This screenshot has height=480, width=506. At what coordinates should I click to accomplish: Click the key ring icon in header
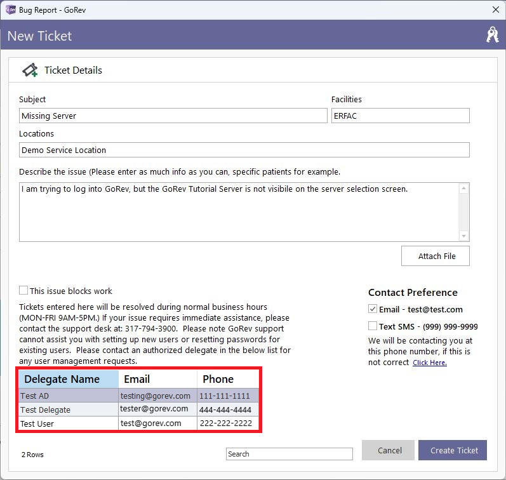tap(492, 34)
